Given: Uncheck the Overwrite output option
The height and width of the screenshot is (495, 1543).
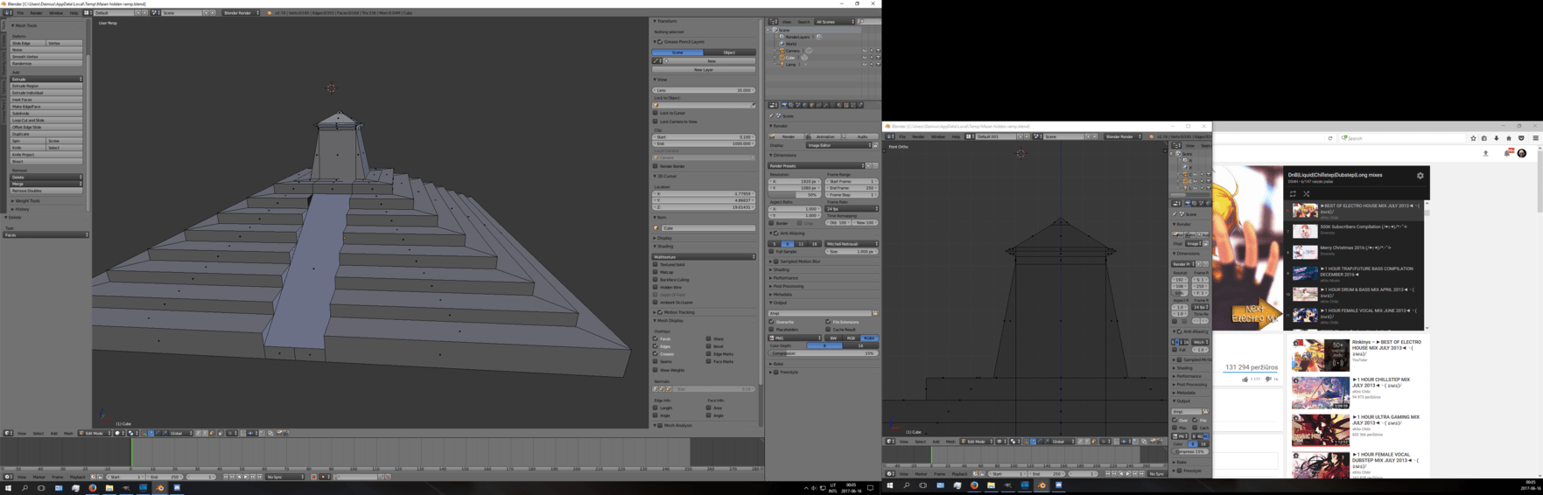Looking at the screenshot, I should [x=772, y=322].
